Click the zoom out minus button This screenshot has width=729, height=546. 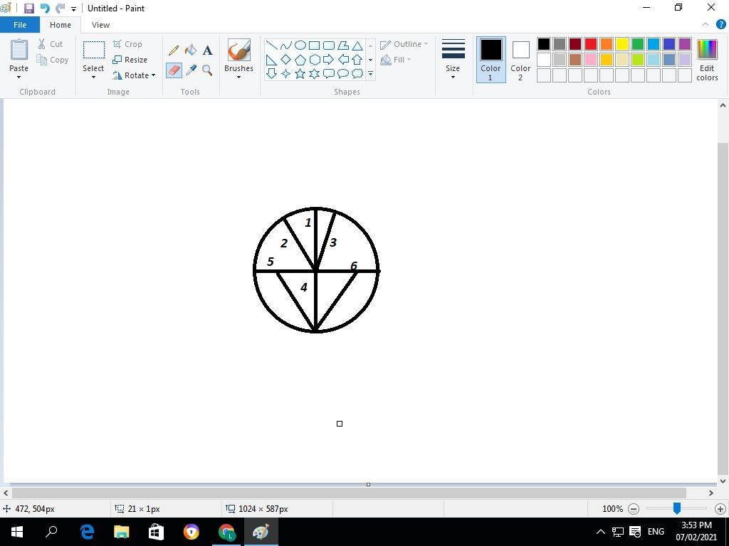tap(633, 509)
